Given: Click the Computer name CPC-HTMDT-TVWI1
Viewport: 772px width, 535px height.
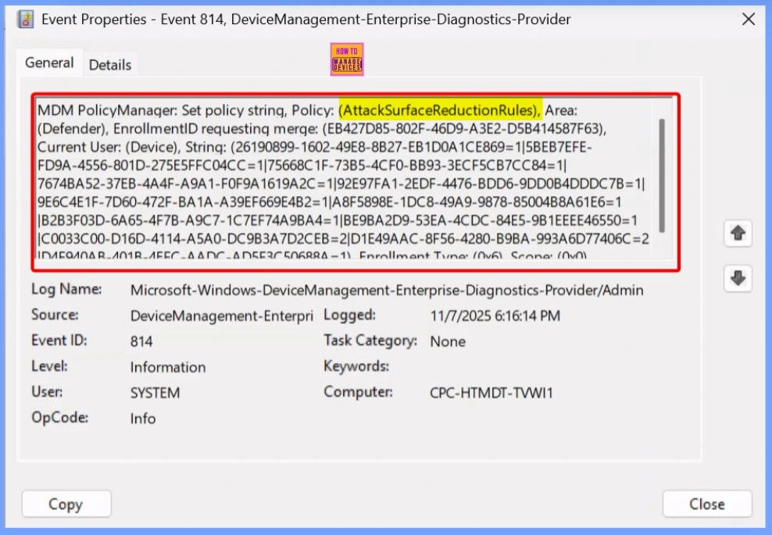Looking at the screenshot, I should pyautogui.click(x=491, y=393).
